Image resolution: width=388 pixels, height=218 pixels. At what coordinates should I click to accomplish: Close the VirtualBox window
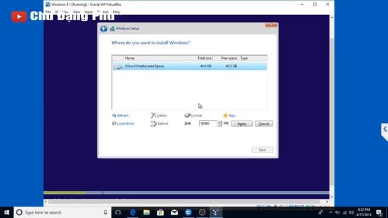327,4
